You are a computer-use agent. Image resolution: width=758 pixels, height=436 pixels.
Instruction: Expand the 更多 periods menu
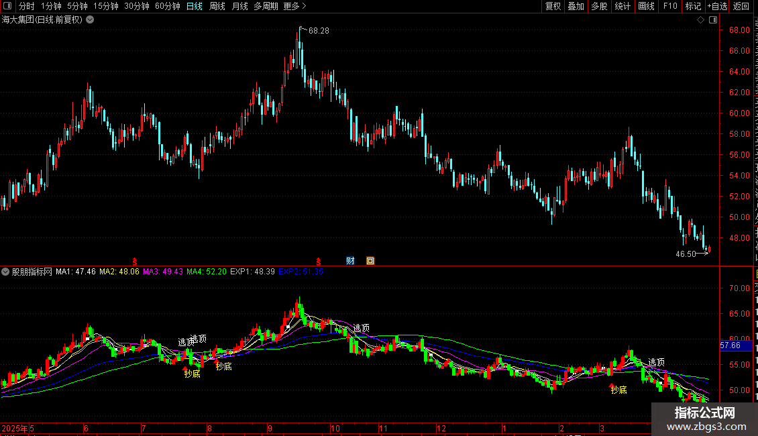294,6
